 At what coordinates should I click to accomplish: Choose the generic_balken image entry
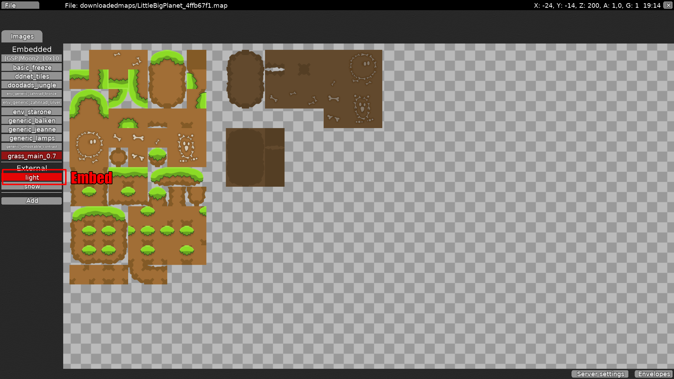point(32,120)
